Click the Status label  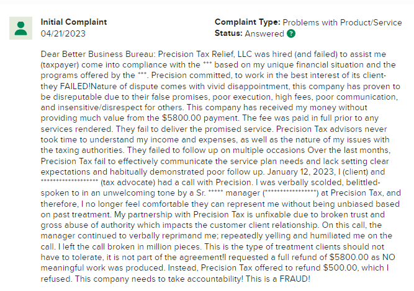point(228,33)
